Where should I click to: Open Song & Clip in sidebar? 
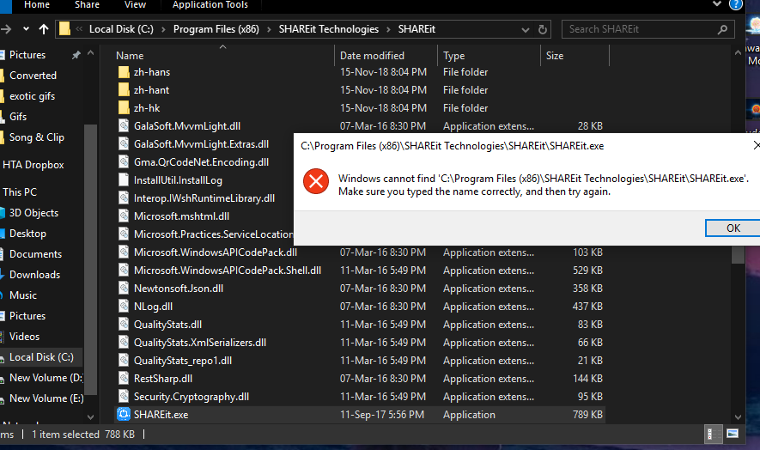coord(36,137)
